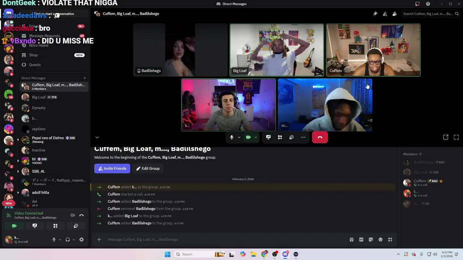The image size is (463, 260).
Task: Open soundboard from call control bar
Action: [292, 137]
